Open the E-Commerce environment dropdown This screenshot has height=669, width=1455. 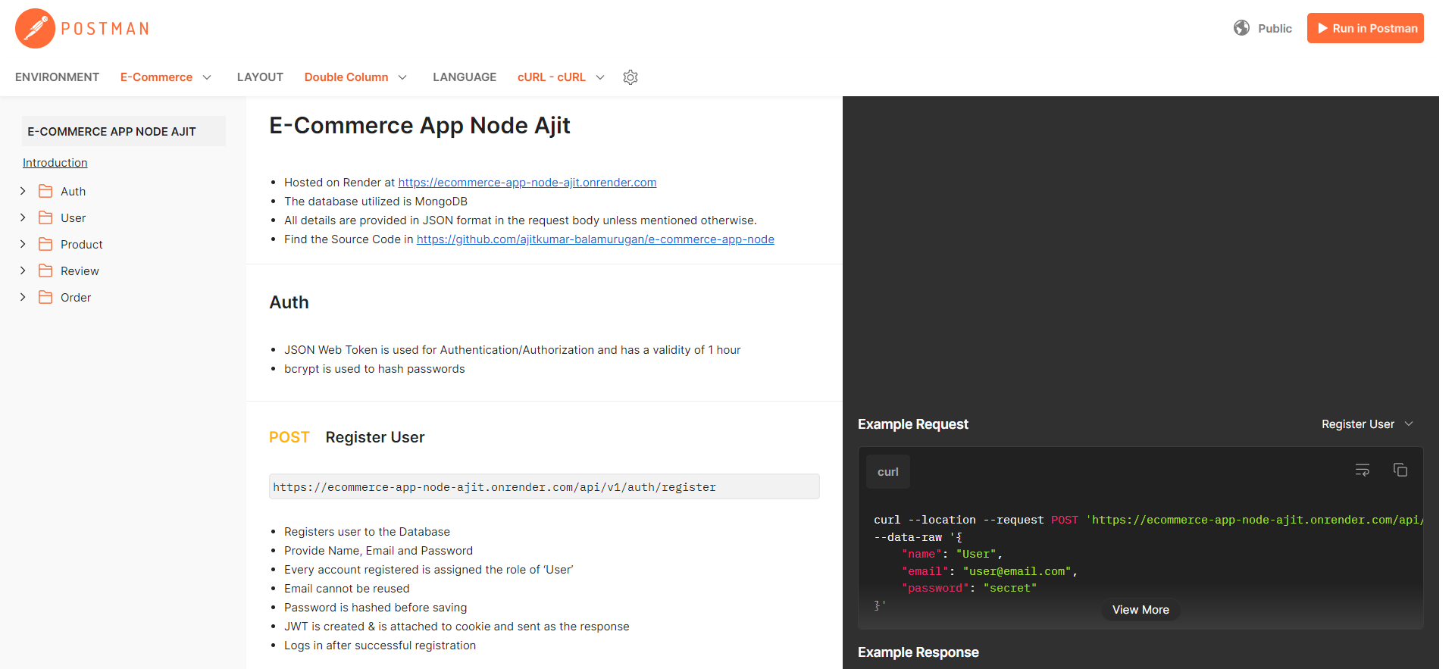pos(166,77)
